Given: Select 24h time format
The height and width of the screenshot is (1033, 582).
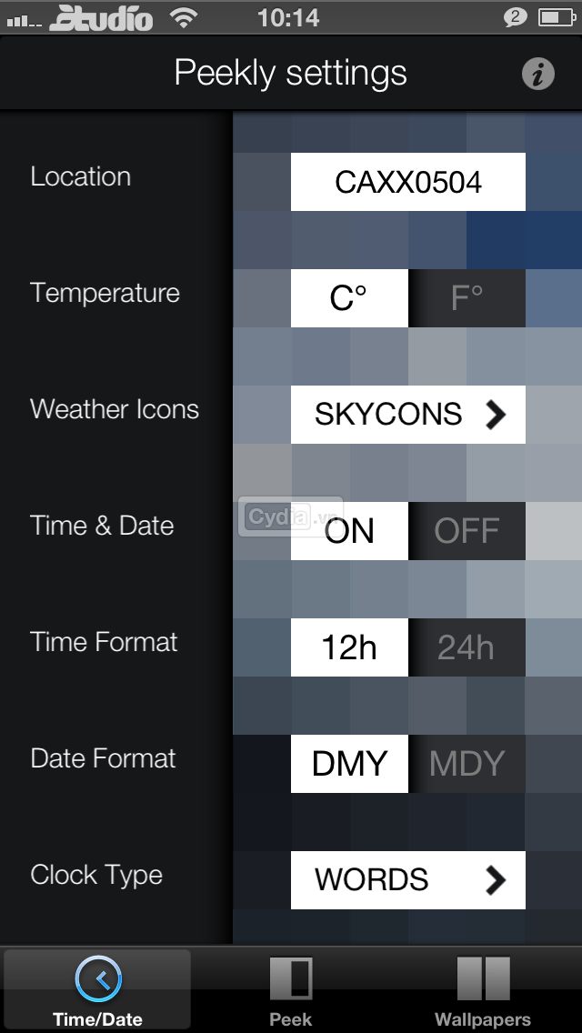Looking at the screenshot, I should [x=467, y=647].
